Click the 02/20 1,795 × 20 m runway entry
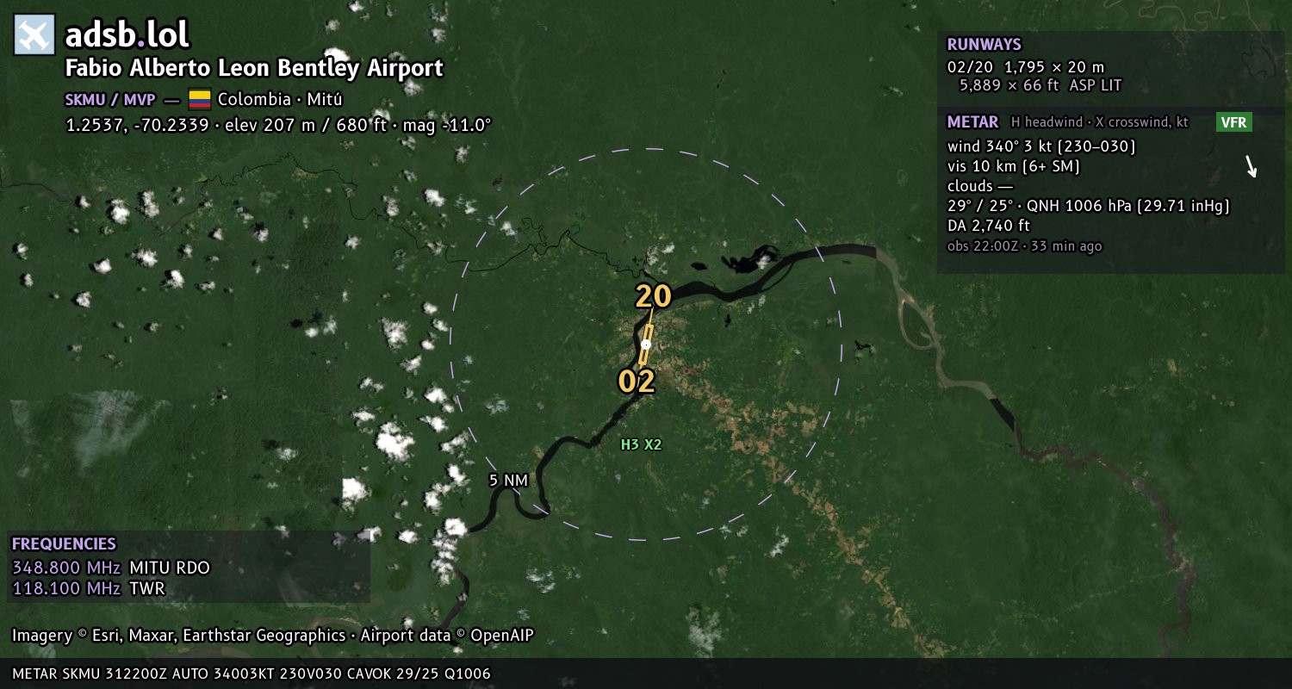This screenshot has width=1292, height=689. 1025,66
